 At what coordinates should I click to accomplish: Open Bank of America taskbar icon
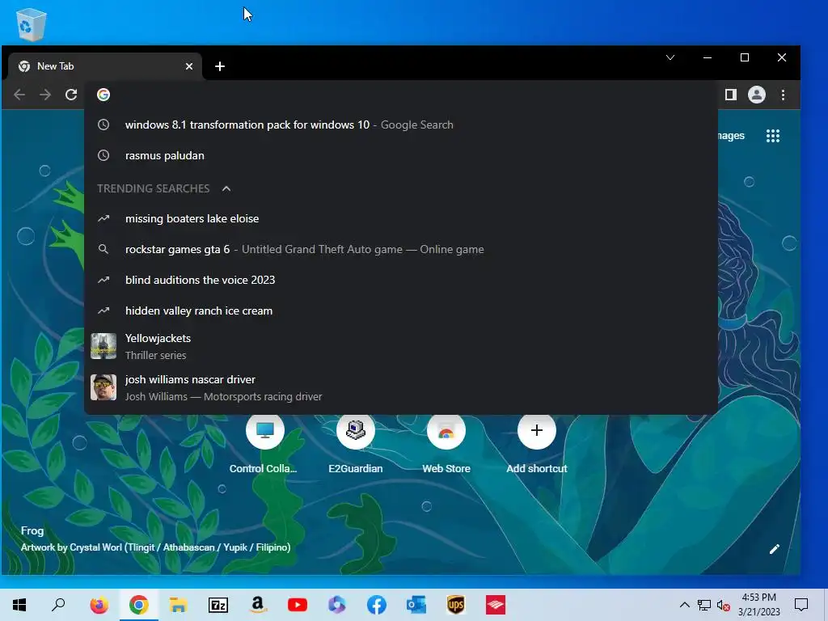496,605
